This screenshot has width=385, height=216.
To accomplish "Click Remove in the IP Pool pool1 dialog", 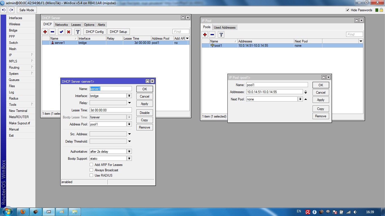I will coord(321,116).
